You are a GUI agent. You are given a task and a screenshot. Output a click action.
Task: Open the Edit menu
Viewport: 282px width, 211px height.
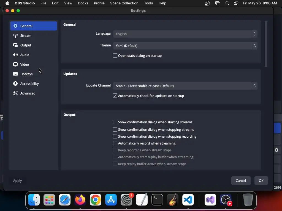point(55,3)
